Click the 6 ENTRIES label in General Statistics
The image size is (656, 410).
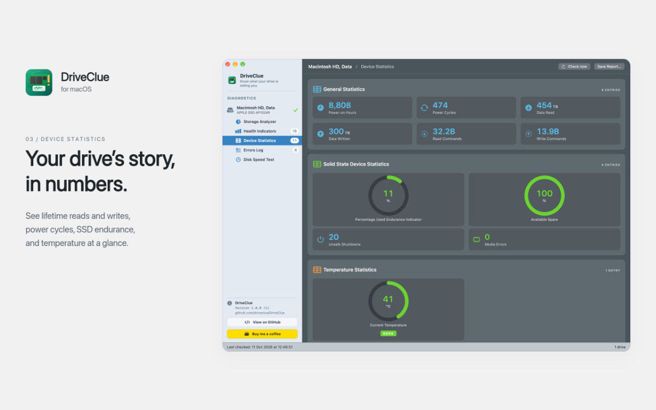[x=611, y=90]
